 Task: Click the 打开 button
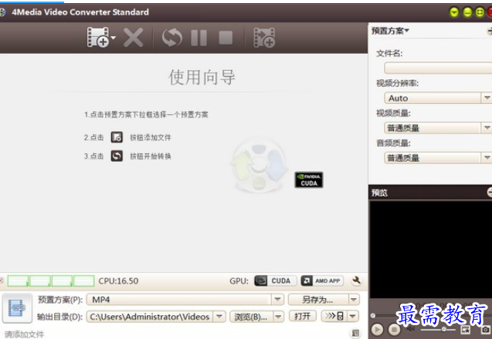[x=303, y=316]
